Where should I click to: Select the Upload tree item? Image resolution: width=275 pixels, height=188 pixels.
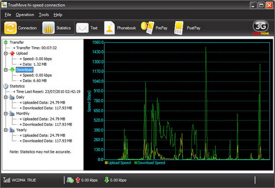[22, 53]
